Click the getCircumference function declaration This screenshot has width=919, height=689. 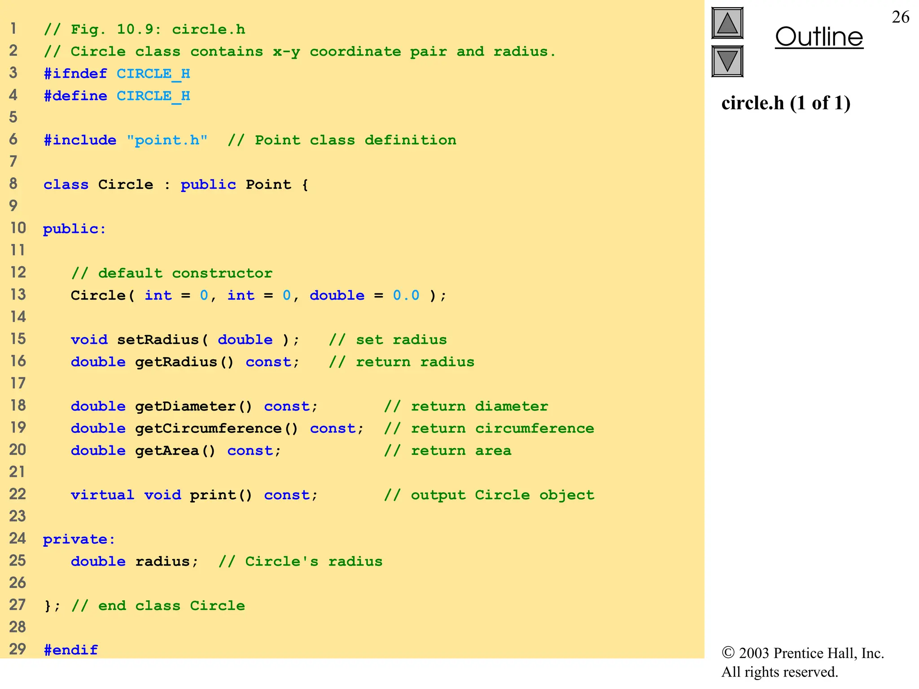point(217,428)
